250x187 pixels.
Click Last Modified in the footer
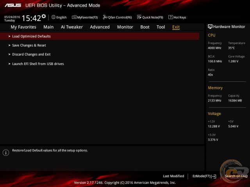173,176
